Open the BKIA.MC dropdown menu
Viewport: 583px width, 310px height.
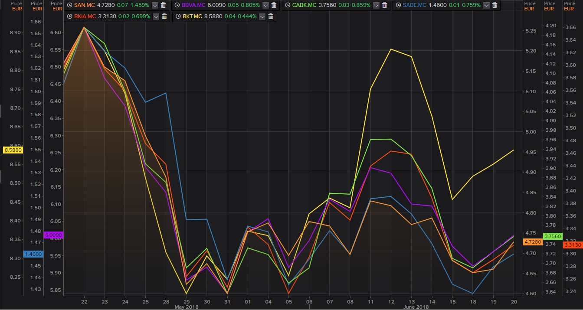(x=156, y=16)
